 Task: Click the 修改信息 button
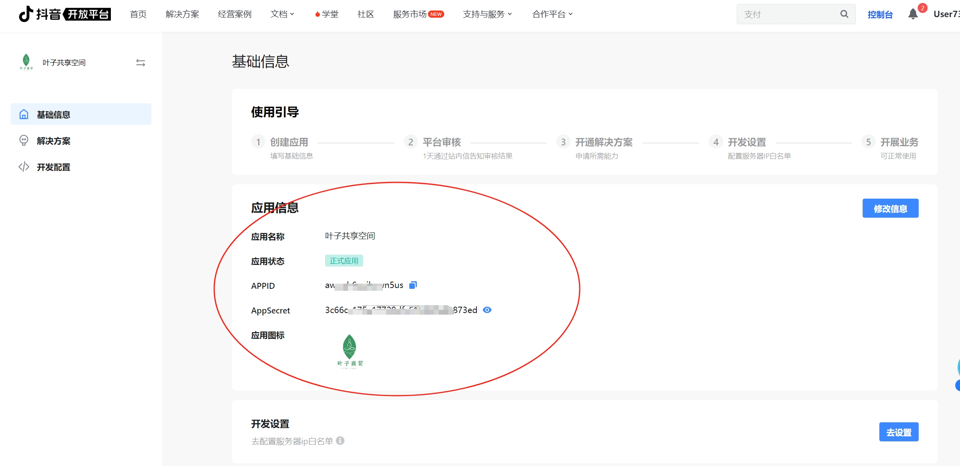[x=890, y=208]
